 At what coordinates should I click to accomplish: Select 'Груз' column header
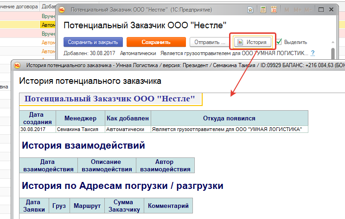59,206
